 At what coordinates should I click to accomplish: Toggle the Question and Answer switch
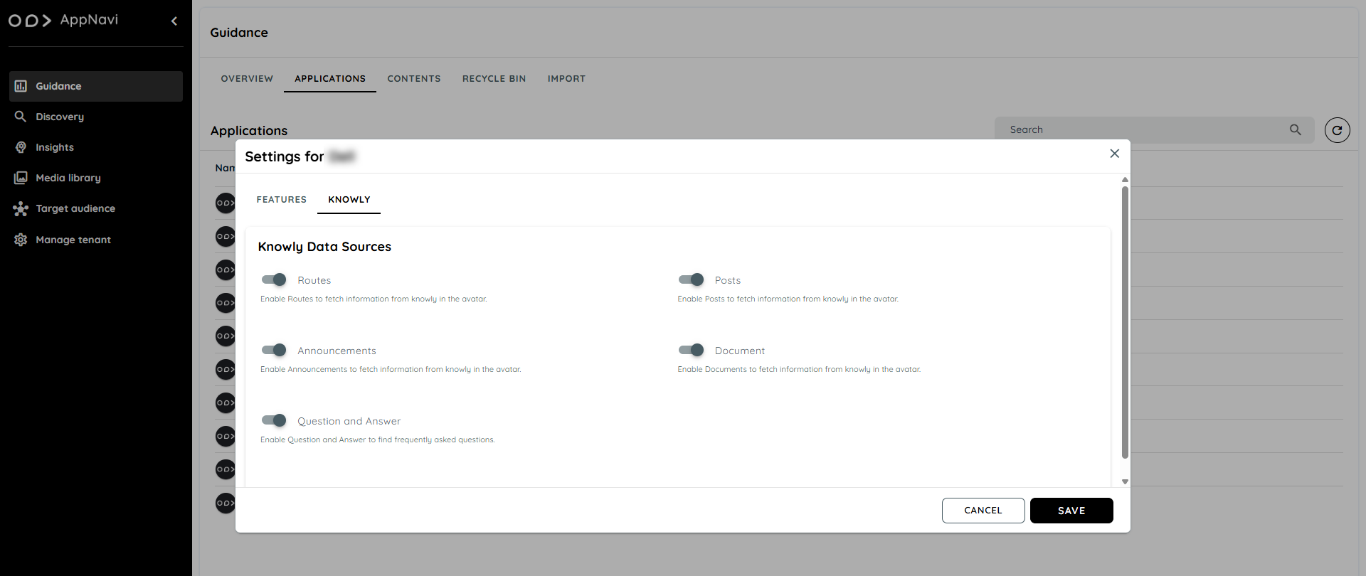(x=274, y=421)
